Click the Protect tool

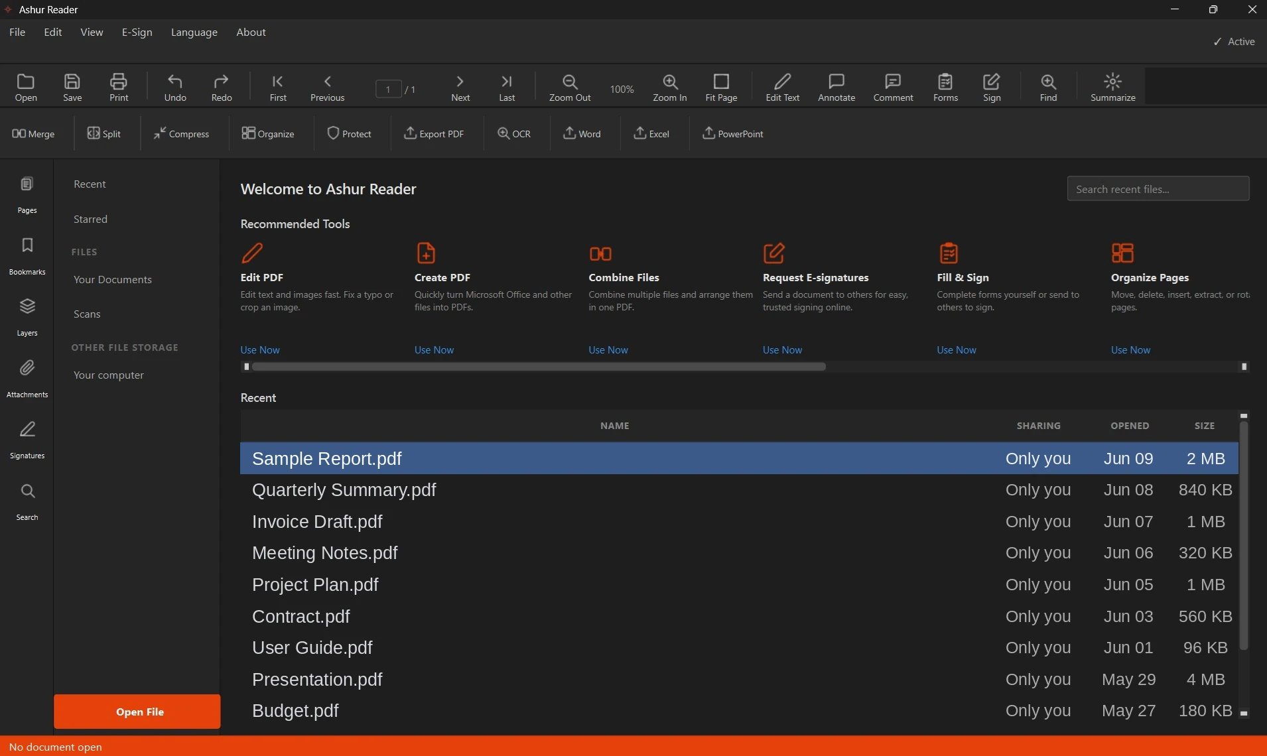coord(349,133)
